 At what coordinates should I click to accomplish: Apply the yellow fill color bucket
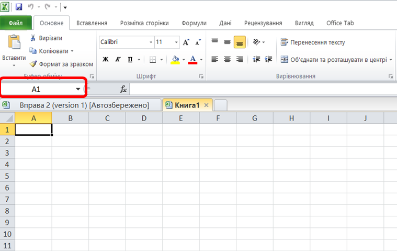(x=175, y=60)
